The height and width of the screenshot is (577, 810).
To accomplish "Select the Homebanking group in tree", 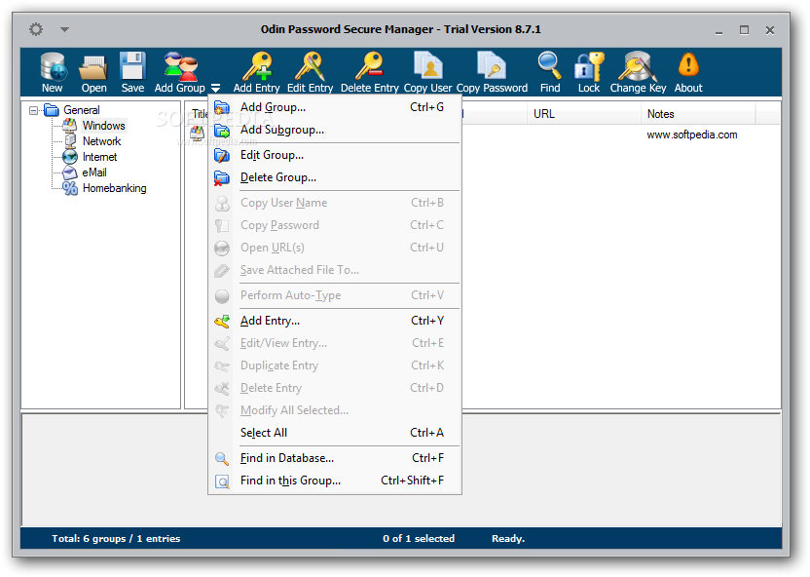I will 114,188.
